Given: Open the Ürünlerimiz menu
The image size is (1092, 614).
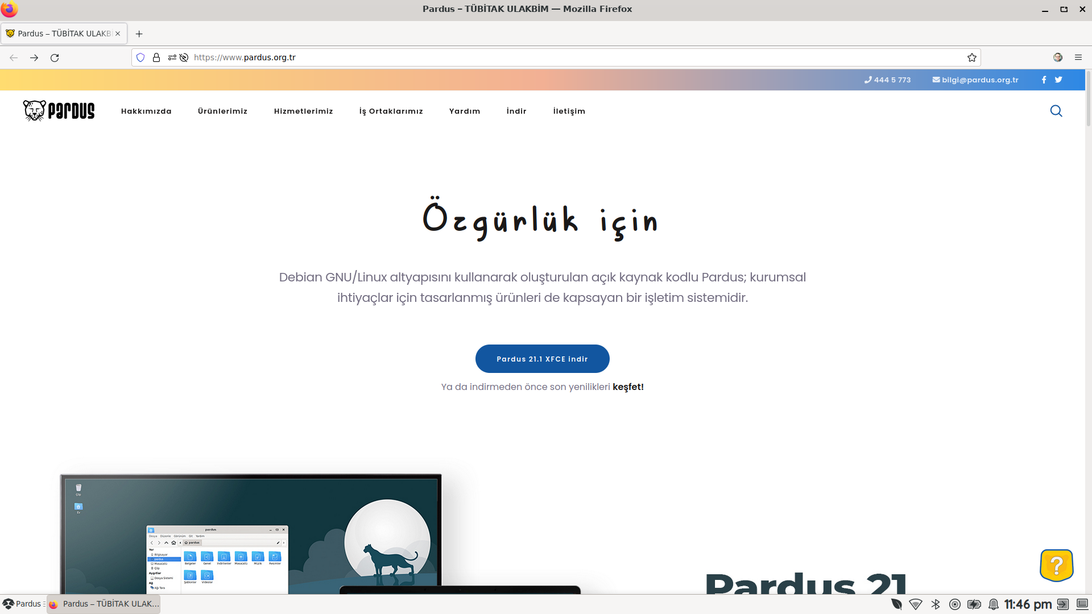Looking at the screenshot, I should point(222,111).
